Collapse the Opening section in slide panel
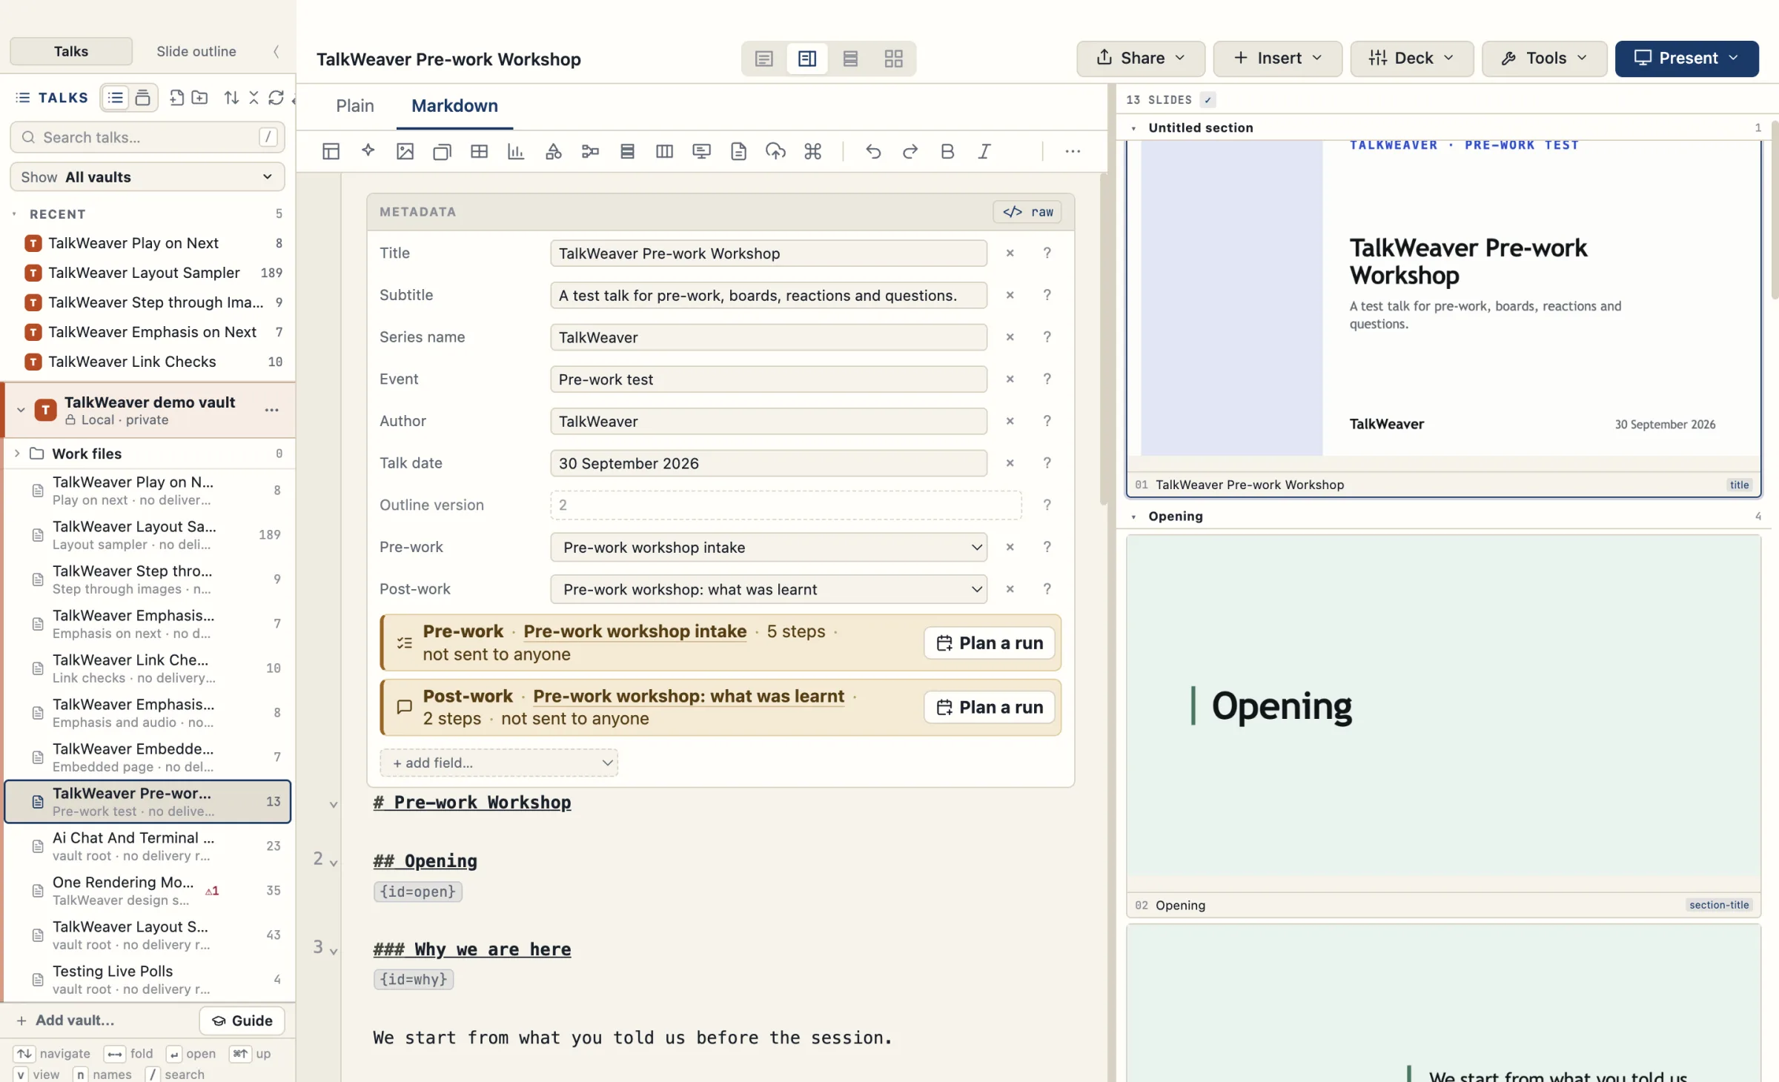The image size is (1779, 1082). [1133, 517]
